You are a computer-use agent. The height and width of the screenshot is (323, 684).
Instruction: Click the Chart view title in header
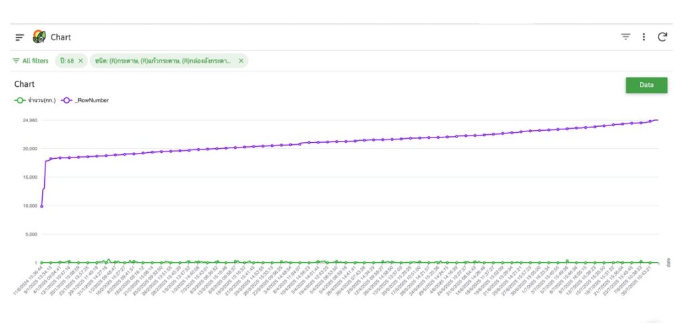pyautogui.click(x=61, y=37)
